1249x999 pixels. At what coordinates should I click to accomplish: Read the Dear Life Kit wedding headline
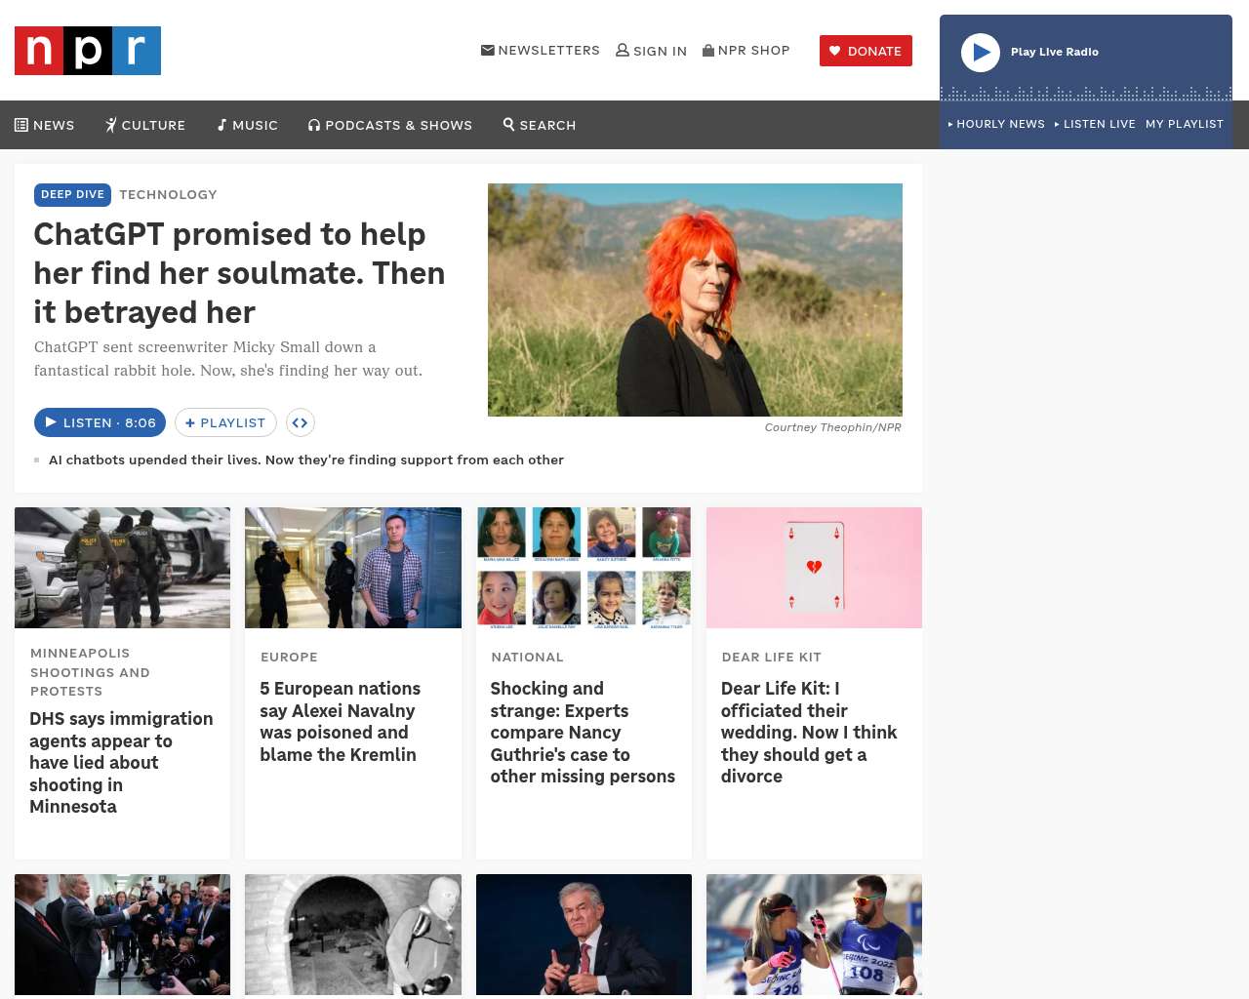(809, 733)
